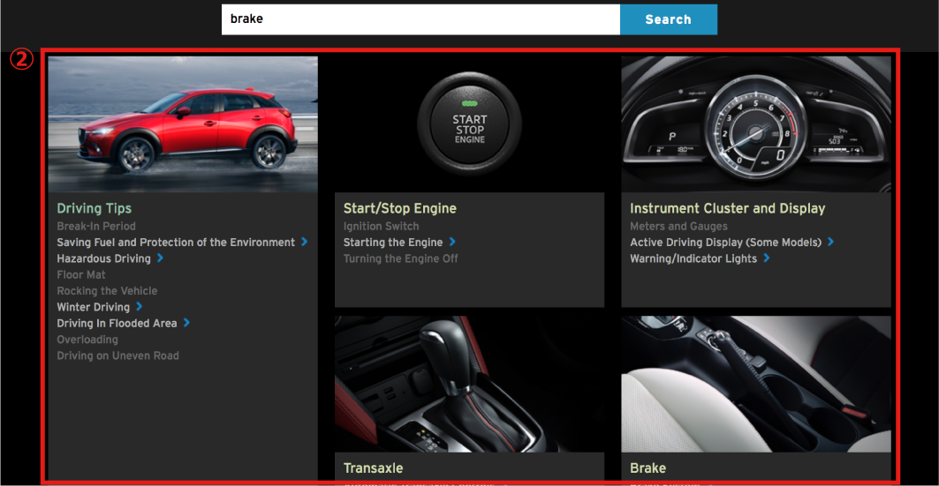Select the gear shifter transaxle image
The image size is (939, 486).
[x=469, y=384]
